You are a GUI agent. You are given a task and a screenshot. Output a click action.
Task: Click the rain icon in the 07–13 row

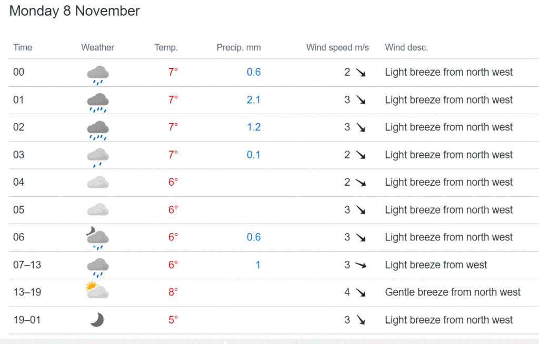pyautogui.click(x=98, y=267)
